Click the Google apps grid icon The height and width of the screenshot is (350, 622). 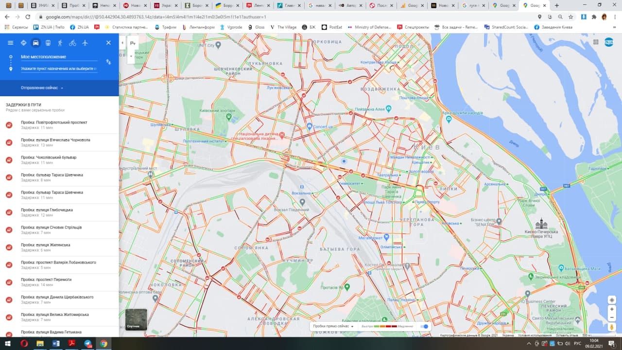596,42
